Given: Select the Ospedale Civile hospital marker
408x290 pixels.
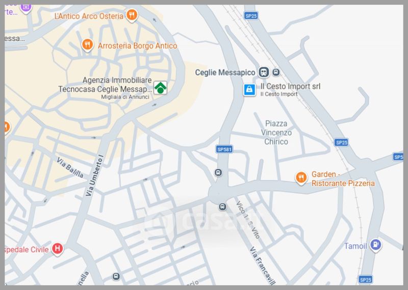Looking at the screenshot, I should [57, 249].
